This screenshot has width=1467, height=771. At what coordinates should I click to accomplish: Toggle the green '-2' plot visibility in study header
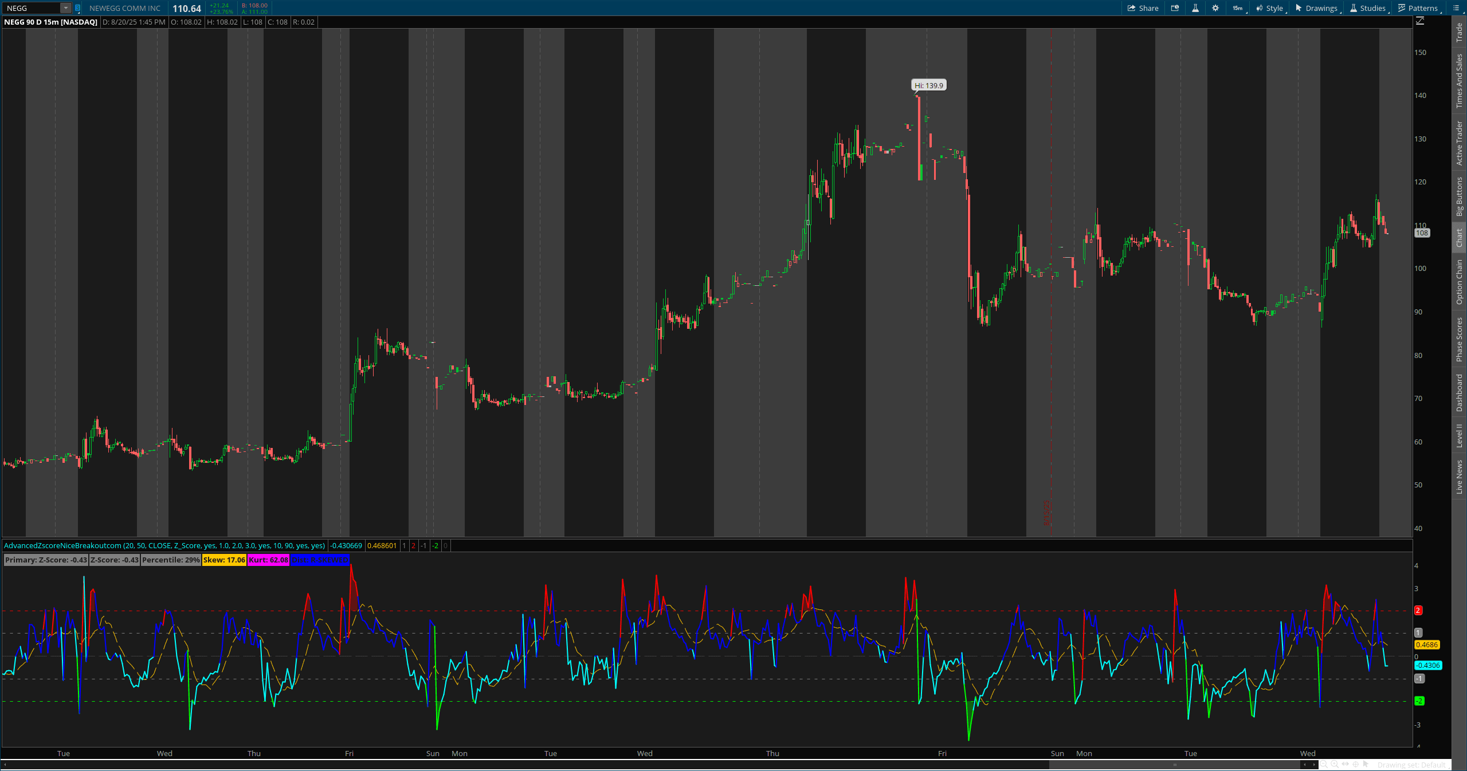[435, 546]
